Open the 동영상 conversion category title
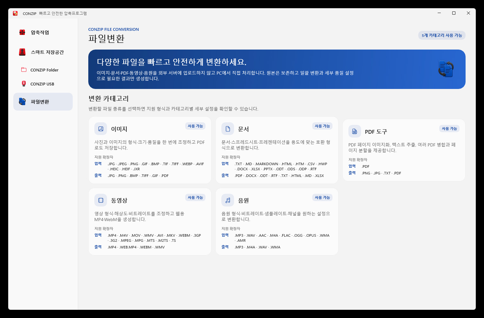Screen dimensions: 484x318 pos(119,200)
